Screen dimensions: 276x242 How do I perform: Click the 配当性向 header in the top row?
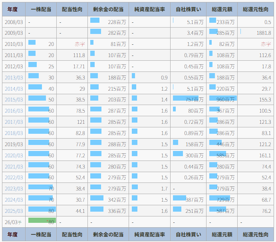[72, 10]
